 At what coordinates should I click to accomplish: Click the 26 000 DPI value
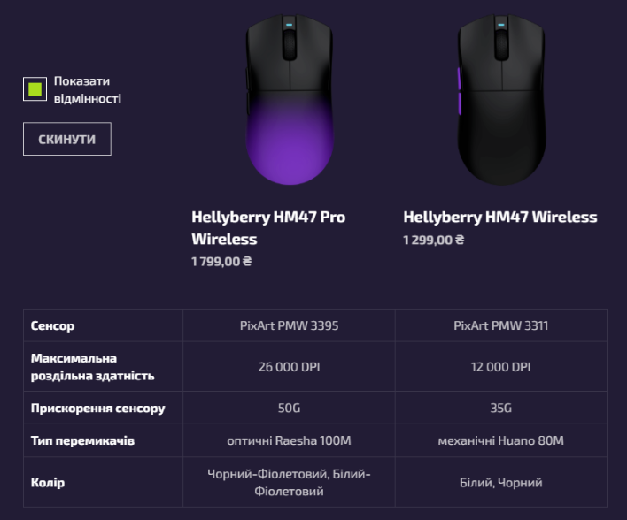coord(289,367)
